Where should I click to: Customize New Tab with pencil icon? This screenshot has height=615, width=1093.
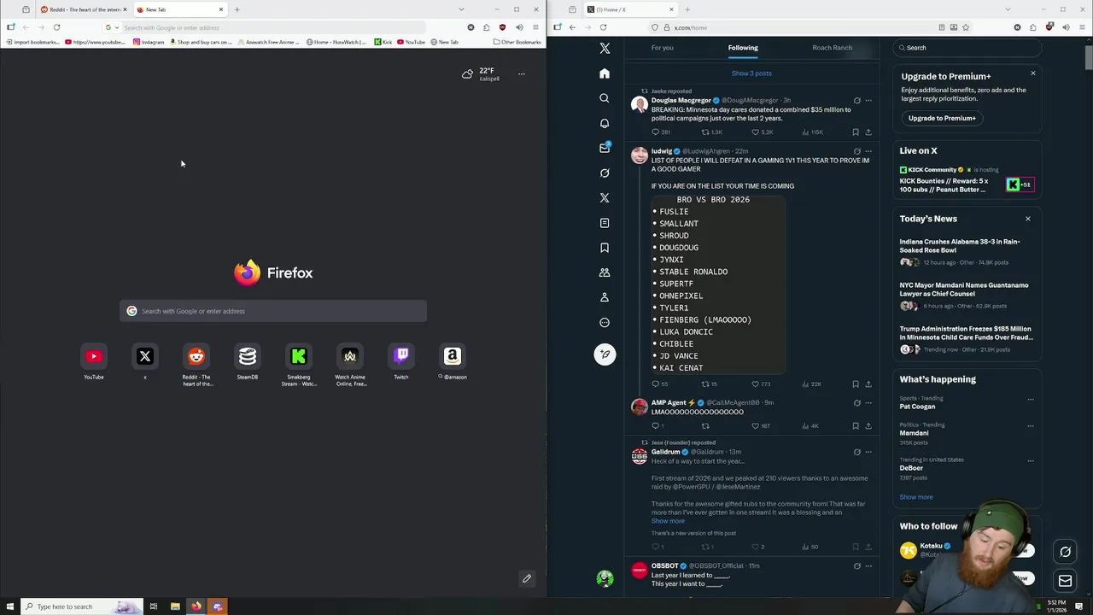click(x=527, y=578)
